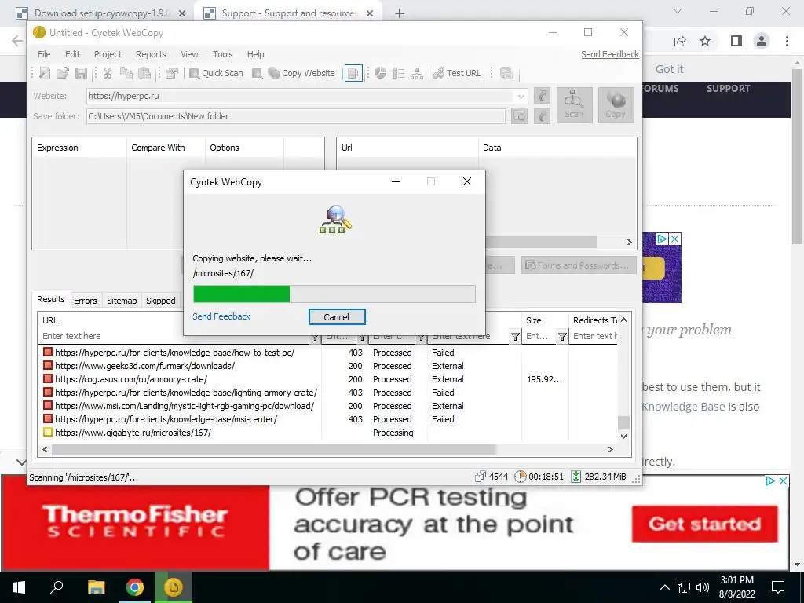The width and height of the screenshot is (804, 603).
Task: Cancel the website copy operation
Action: (336, 317)
